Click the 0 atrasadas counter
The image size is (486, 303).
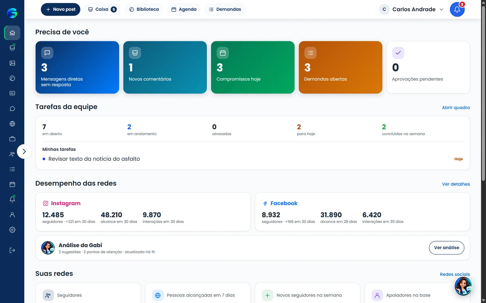(222, 130)
